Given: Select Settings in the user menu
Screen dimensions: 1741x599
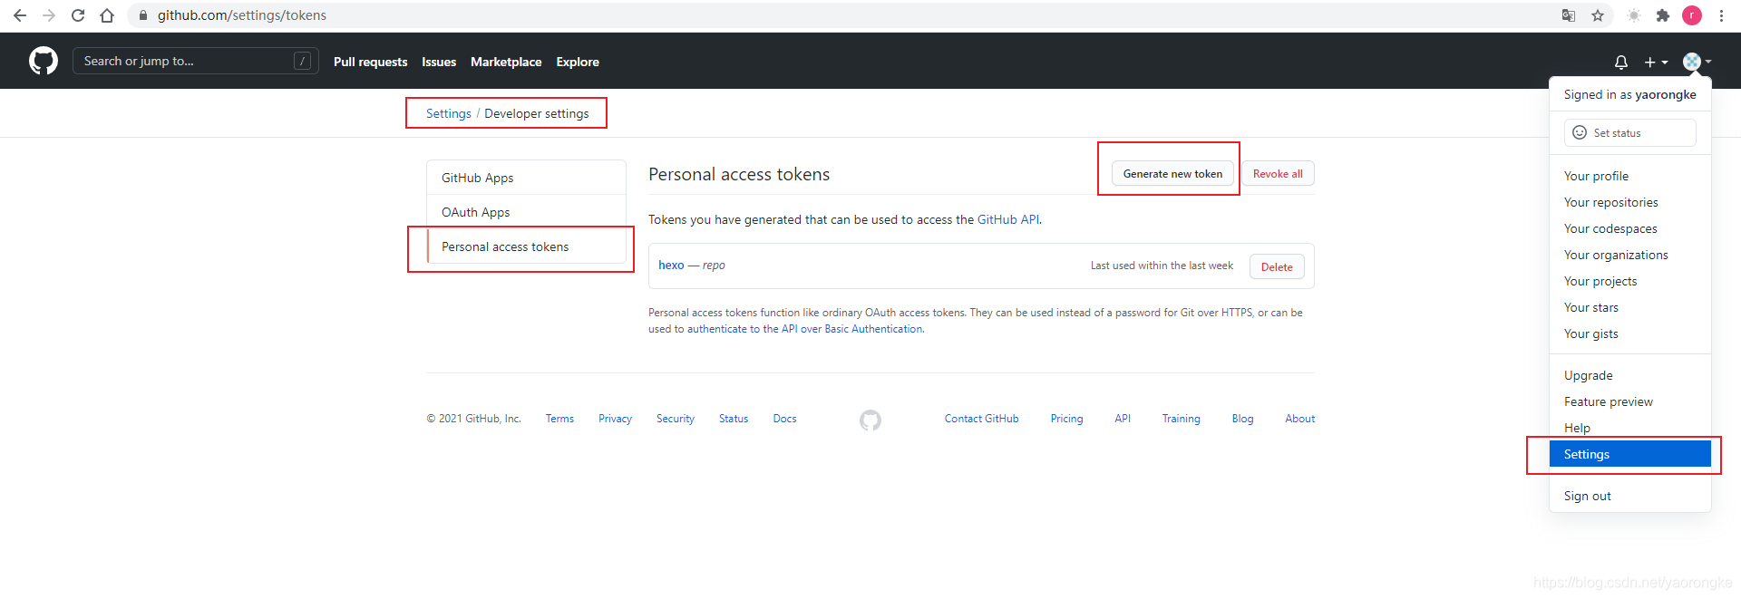Looking at the screenshot, I should click(1629, 454).
